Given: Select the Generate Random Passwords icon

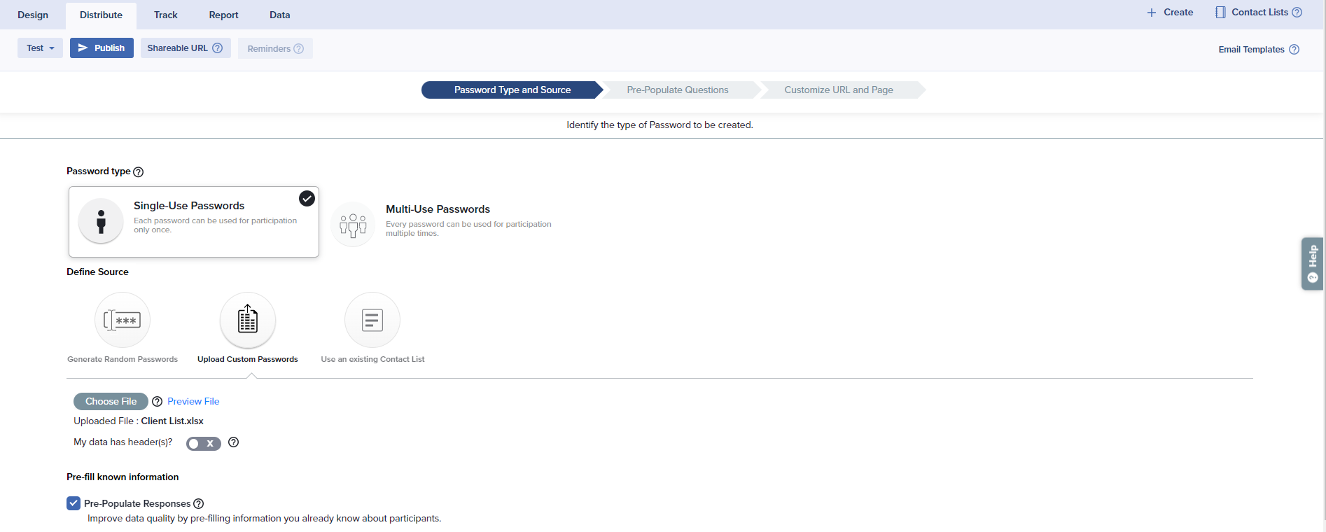Looking at the screenshot, I should coord(123,320).
